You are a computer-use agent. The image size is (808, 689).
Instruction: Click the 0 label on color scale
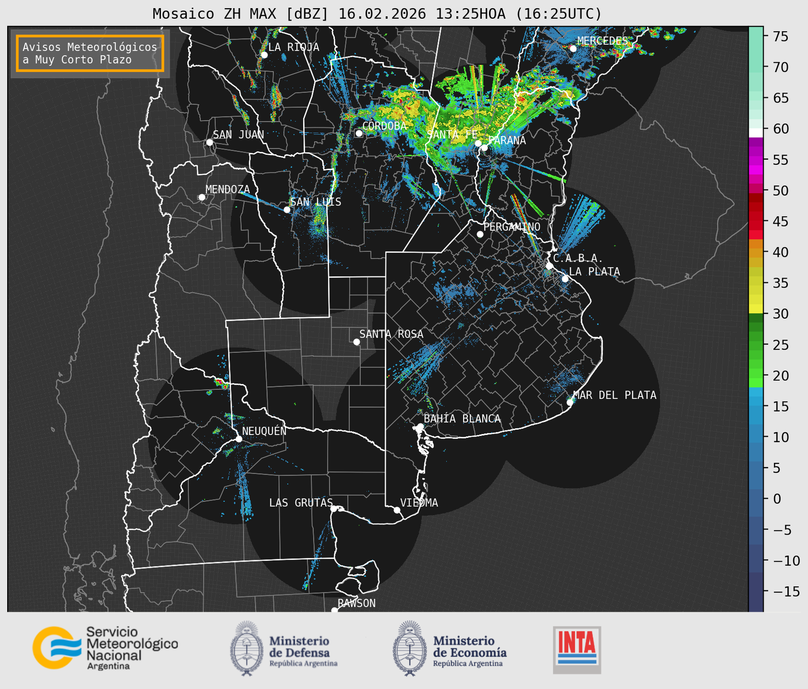(776, 499)
